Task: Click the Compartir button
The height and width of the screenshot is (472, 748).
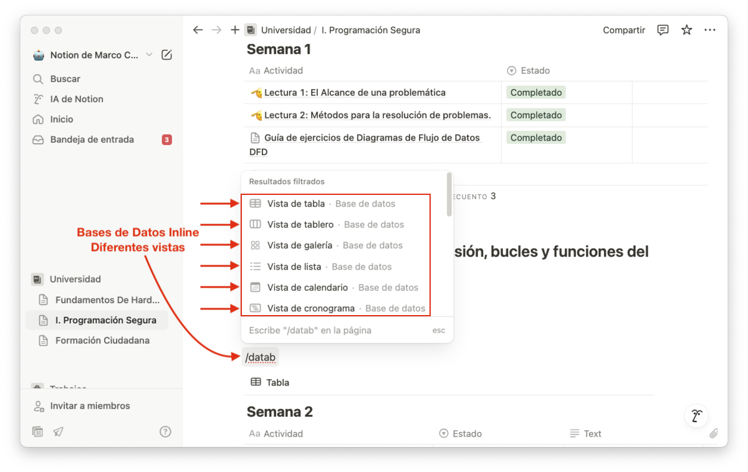Action: (623, 30)
